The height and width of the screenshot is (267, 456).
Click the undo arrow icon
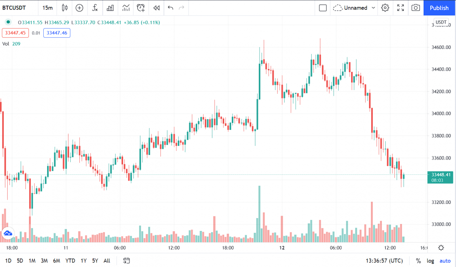click(170, 8)
